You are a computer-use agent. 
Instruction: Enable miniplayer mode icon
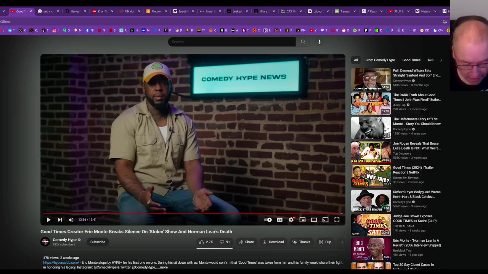pos(302,220)
